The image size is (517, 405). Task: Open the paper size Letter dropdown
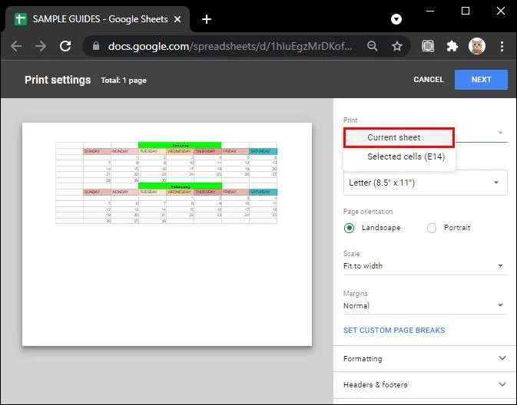426,183
